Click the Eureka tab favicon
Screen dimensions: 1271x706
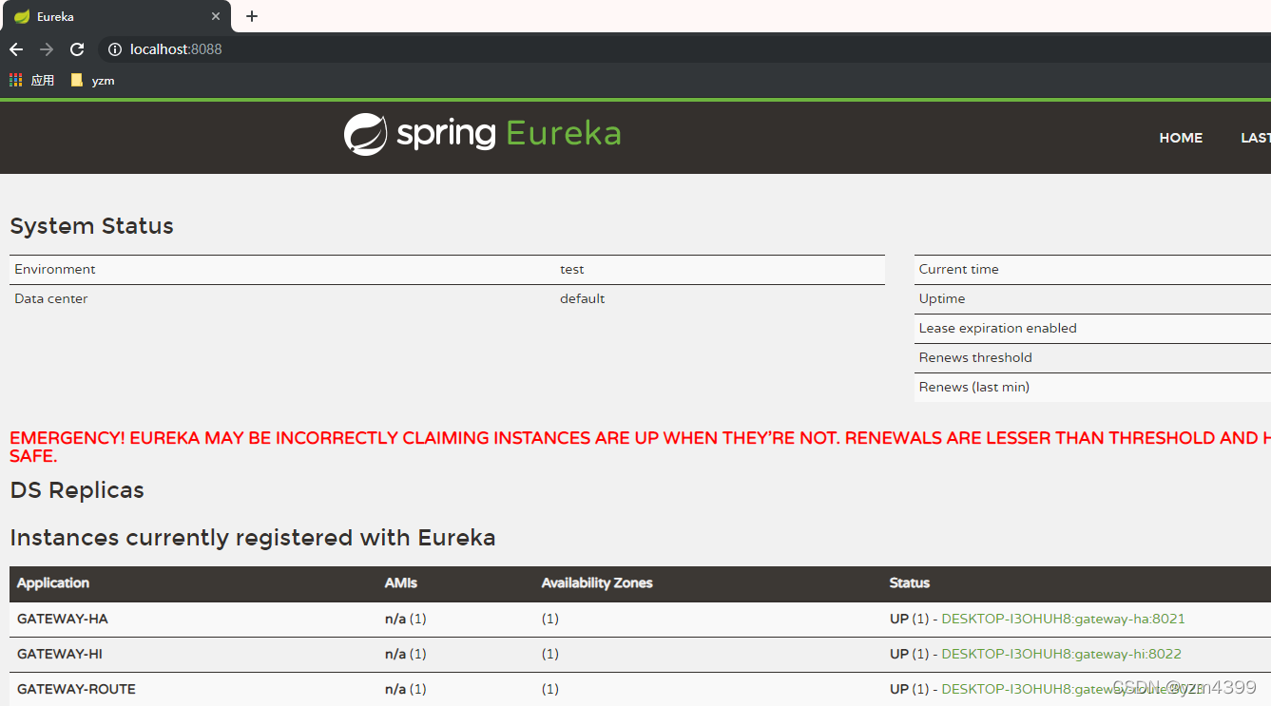click(21, 17)
